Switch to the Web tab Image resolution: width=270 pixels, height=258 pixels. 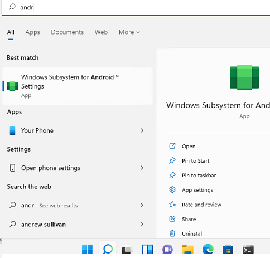(101, 32)
